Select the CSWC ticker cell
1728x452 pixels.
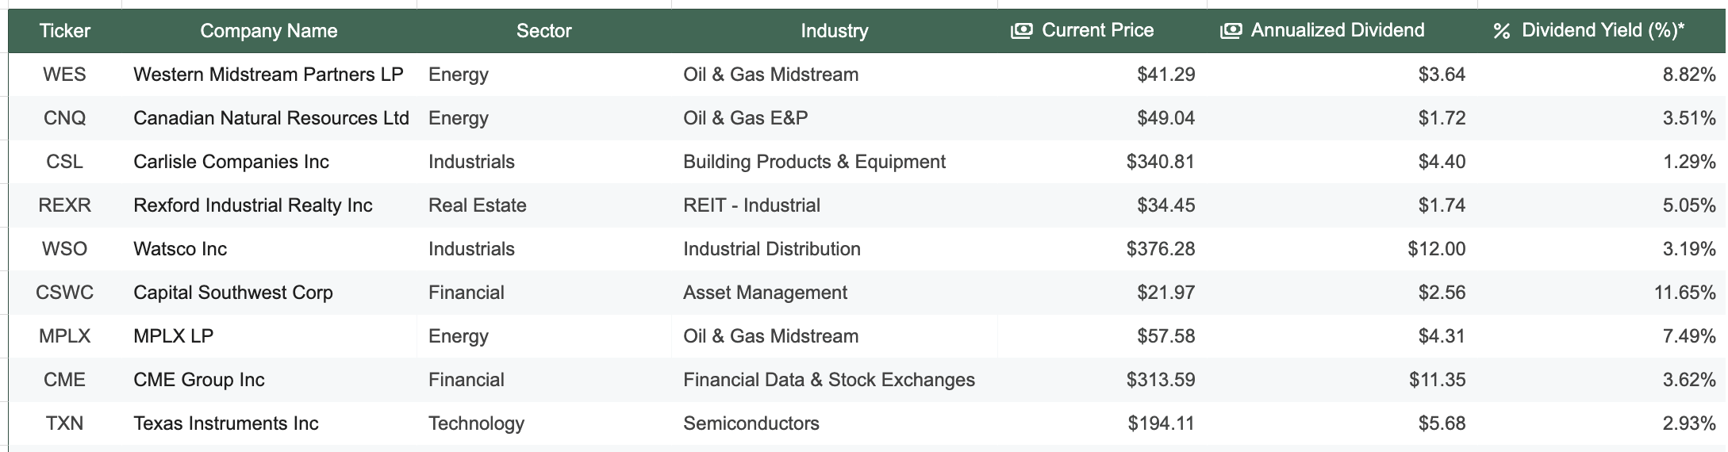[65, 293]
